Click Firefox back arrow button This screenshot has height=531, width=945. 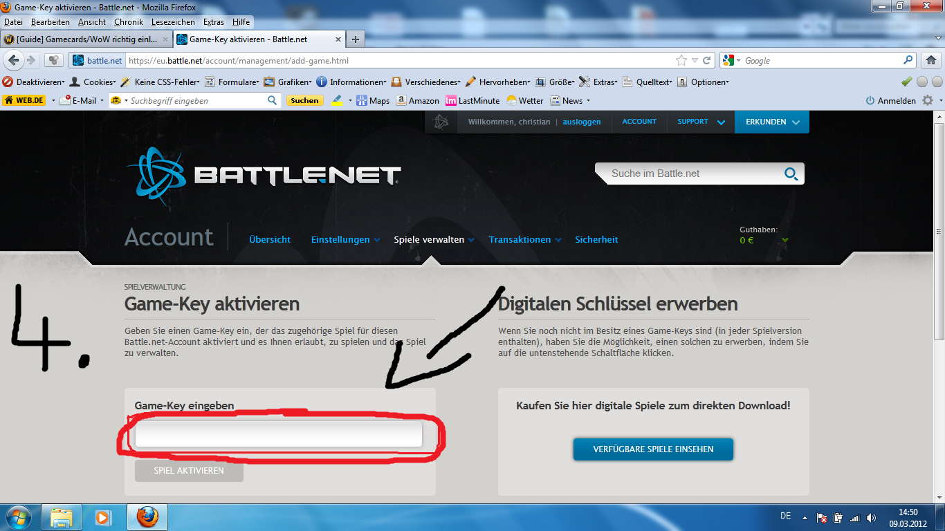click(13, 61)
